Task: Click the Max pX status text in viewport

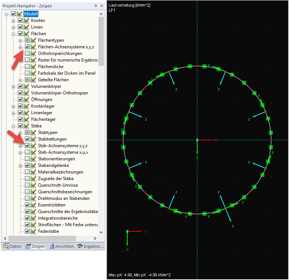Action: 140,275
